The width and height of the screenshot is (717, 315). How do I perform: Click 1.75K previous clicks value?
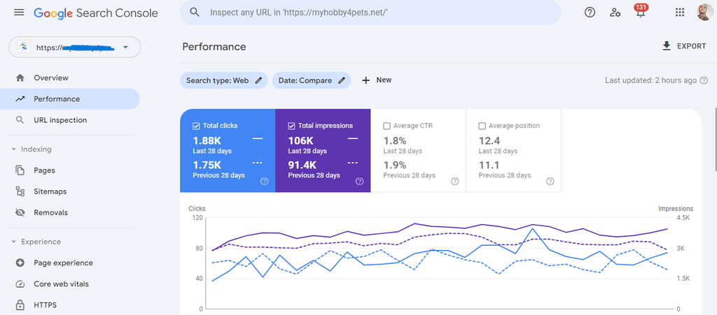click(207, 165)
